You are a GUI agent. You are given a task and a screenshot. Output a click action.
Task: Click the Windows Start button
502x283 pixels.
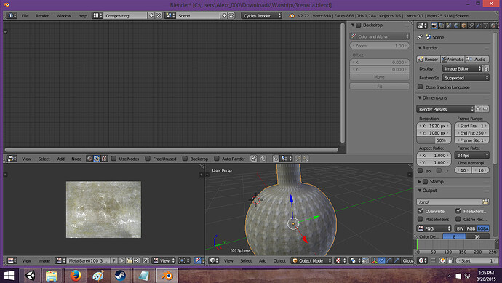click(9, 275)
